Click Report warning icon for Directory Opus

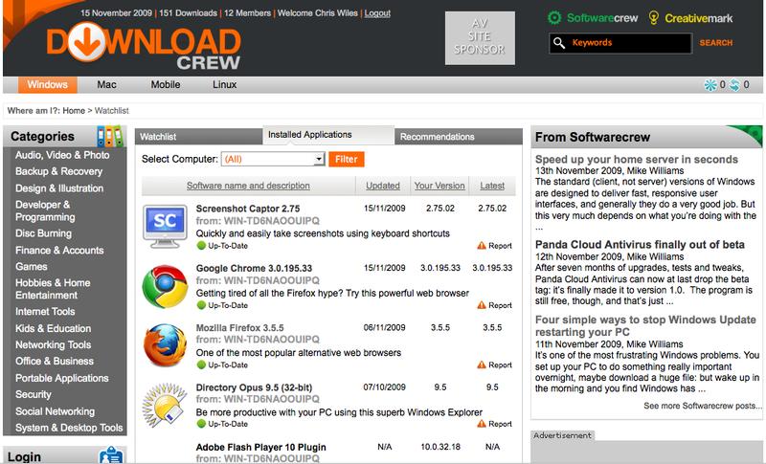482,424
